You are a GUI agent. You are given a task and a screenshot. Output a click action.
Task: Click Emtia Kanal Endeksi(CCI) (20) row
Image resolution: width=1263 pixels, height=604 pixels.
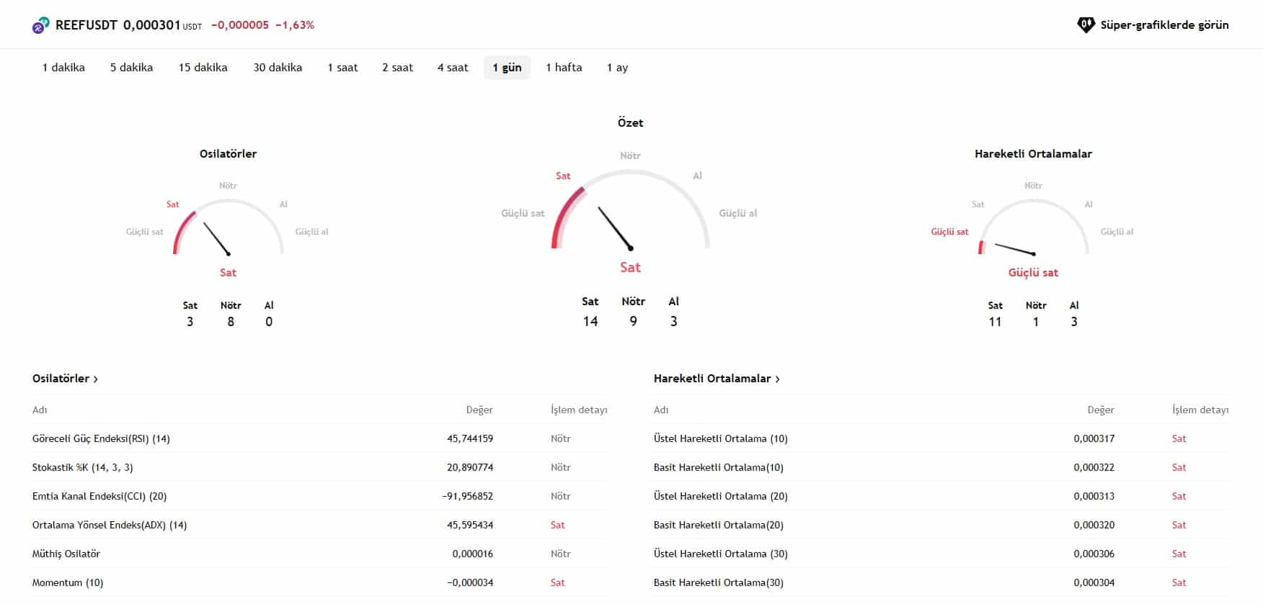320,496
